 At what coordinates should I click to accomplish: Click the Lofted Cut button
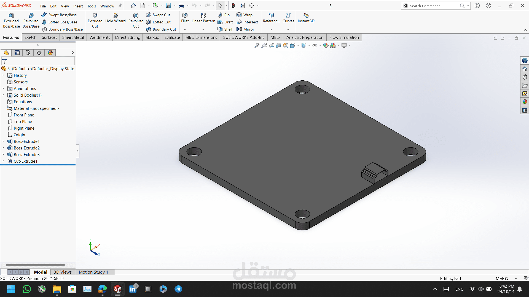[x=159, y=22]
